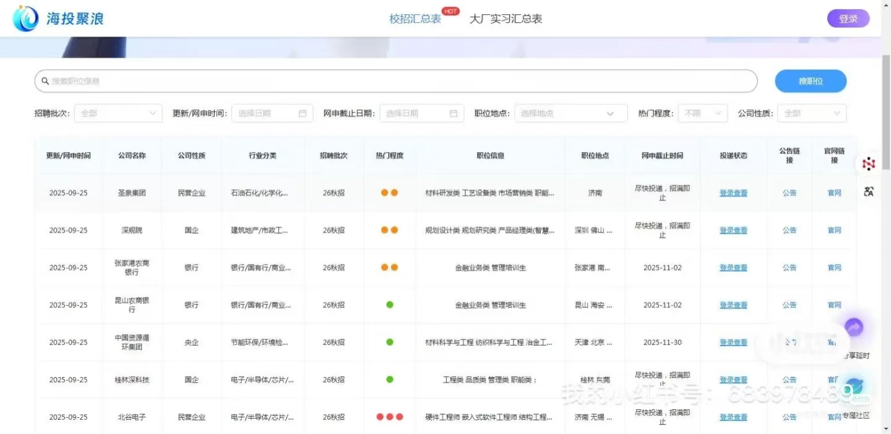
Task: Open 官网 link for 张家港农商银行
Action: (x=835, y=268)
